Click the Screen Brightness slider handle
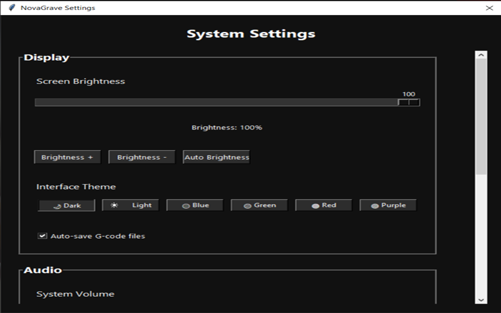The width and height of the screenshot is (501, 313). [409, 102]
